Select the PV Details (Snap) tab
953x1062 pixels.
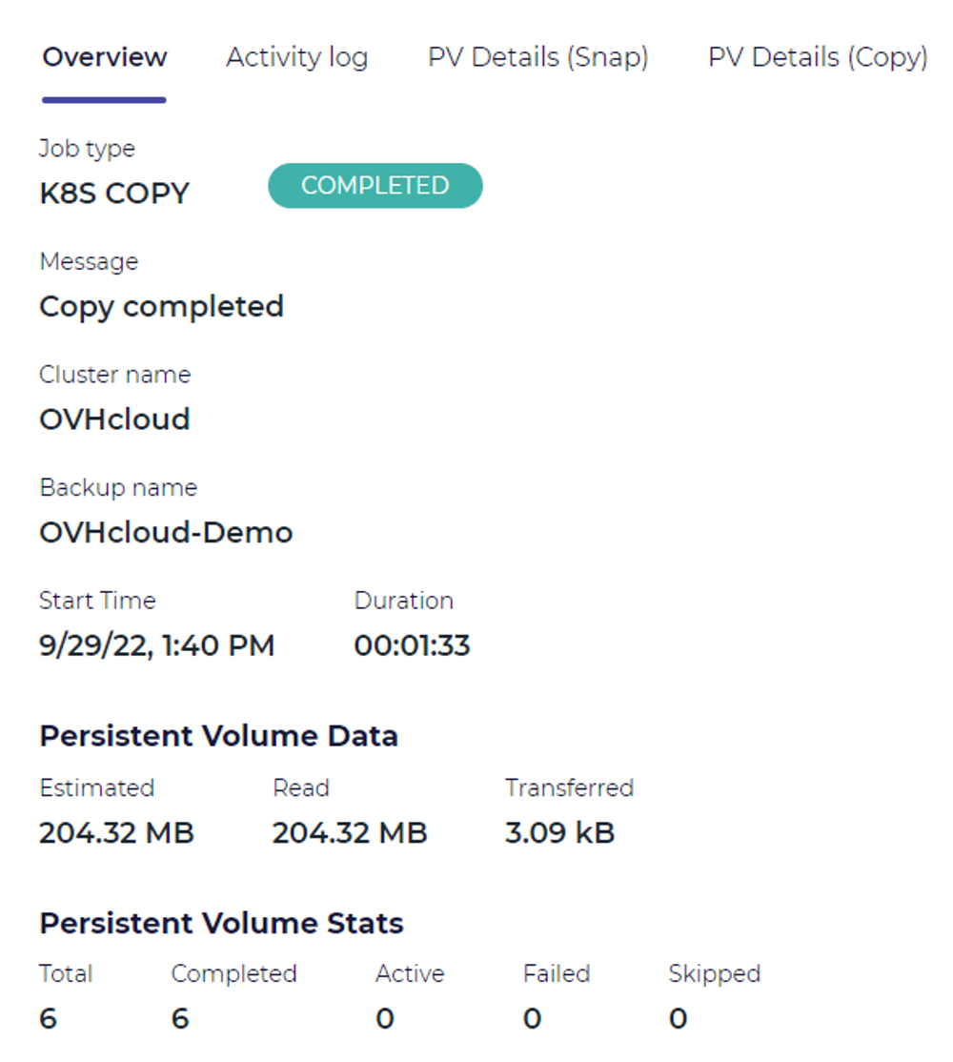(537, 57)
